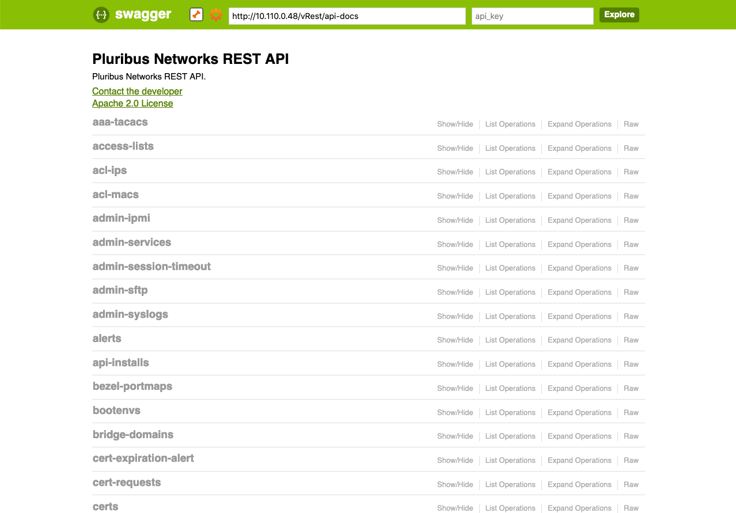Open the acl-ips resource heading
736x513 pixels.
pyautogui.click(x=110, y=170)
